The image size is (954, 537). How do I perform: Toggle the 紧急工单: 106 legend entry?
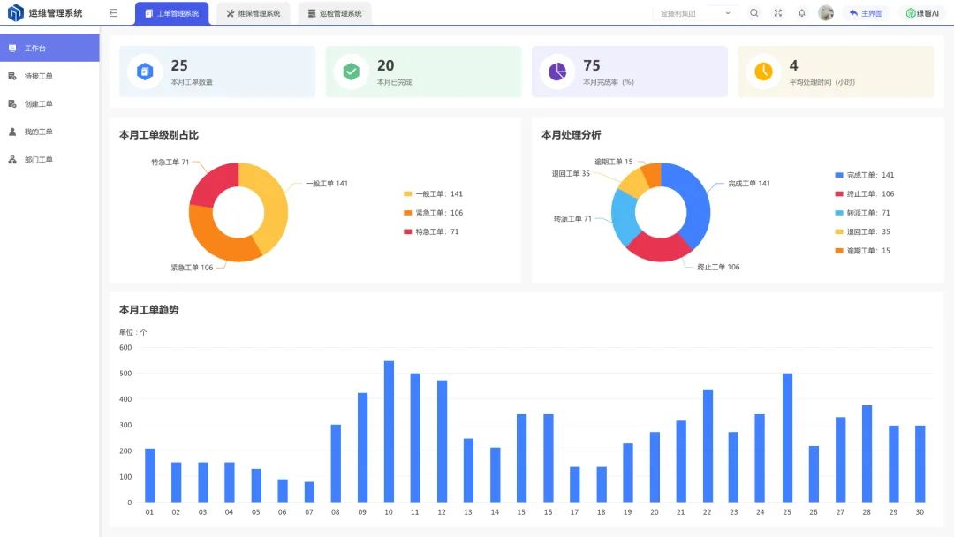(x=433, y=213)
